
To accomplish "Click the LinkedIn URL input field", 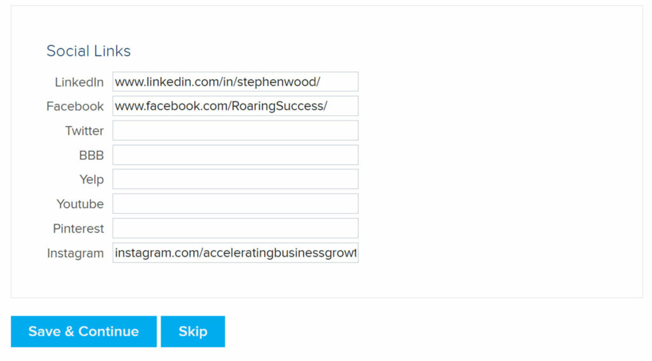I will tap(236, 81).
